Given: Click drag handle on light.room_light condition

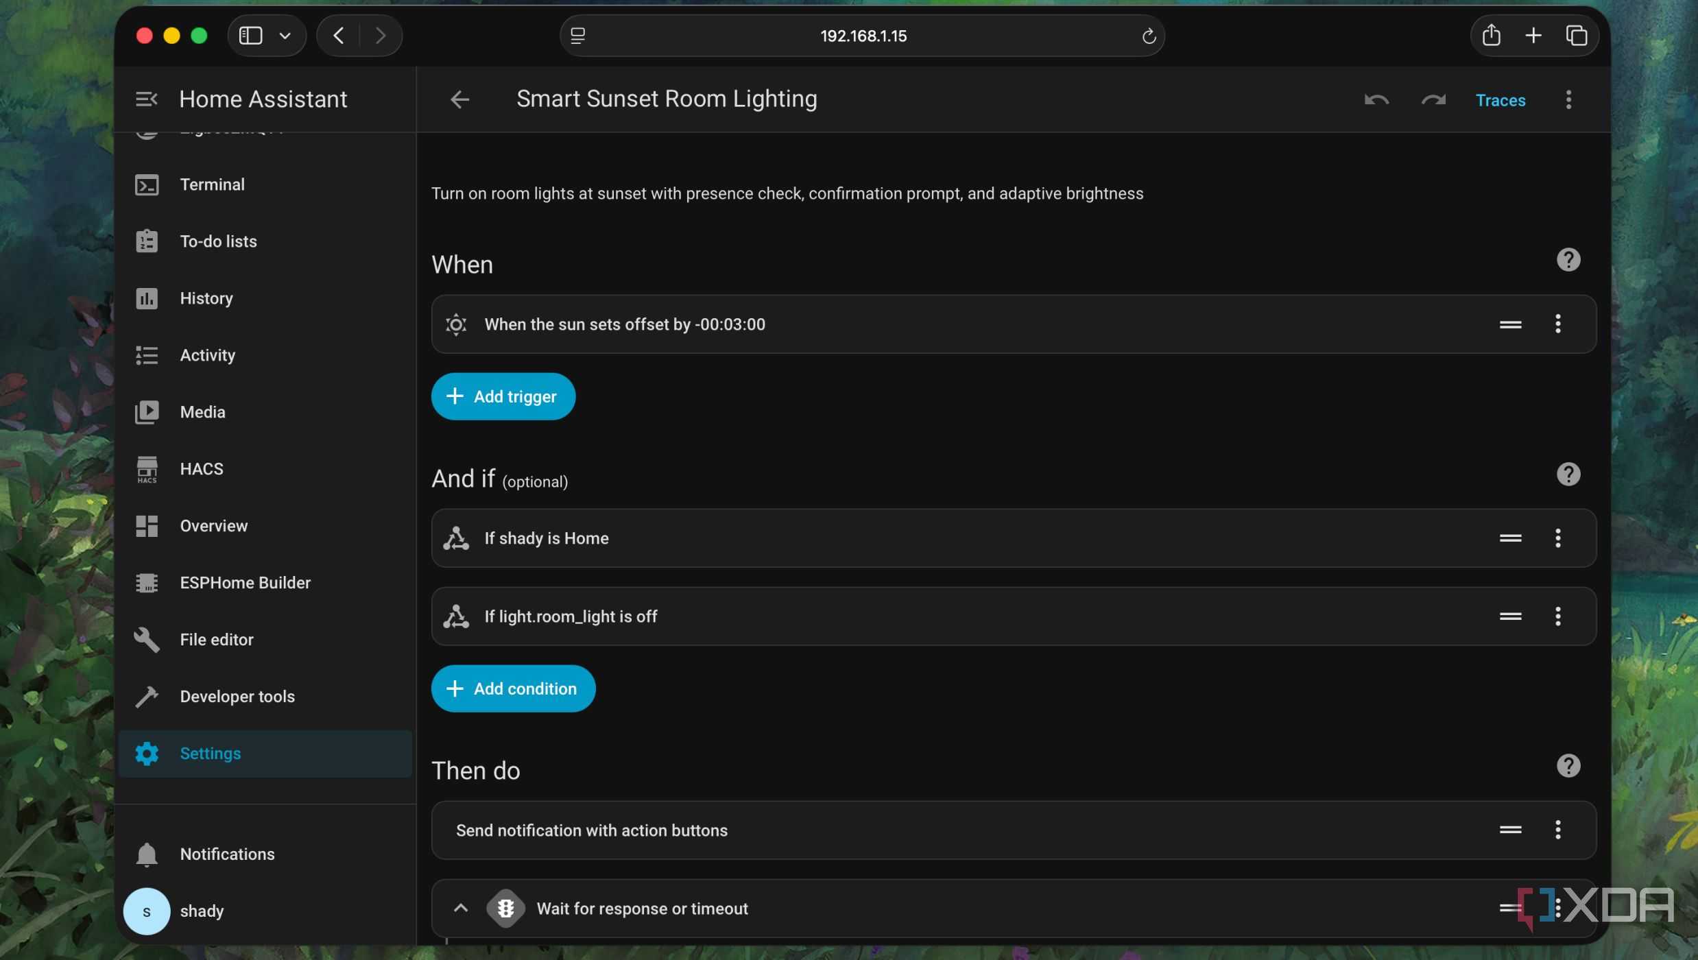Looking at the screenshot, I should point(1510,616).
